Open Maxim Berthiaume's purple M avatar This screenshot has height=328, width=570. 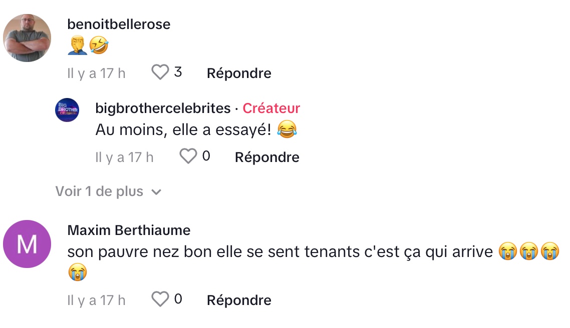pyautogui.click(x=27, y=244)
